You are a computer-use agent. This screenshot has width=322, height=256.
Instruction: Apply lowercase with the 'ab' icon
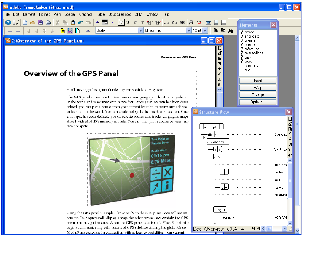click(x=167, y=23)
